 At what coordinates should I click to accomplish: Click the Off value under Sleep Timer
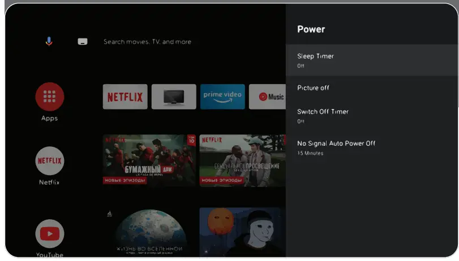(301, 66)
